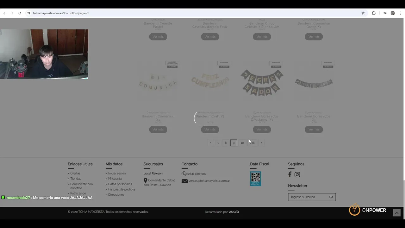
Task: Select page 8 in pagination
Action: 226,143
